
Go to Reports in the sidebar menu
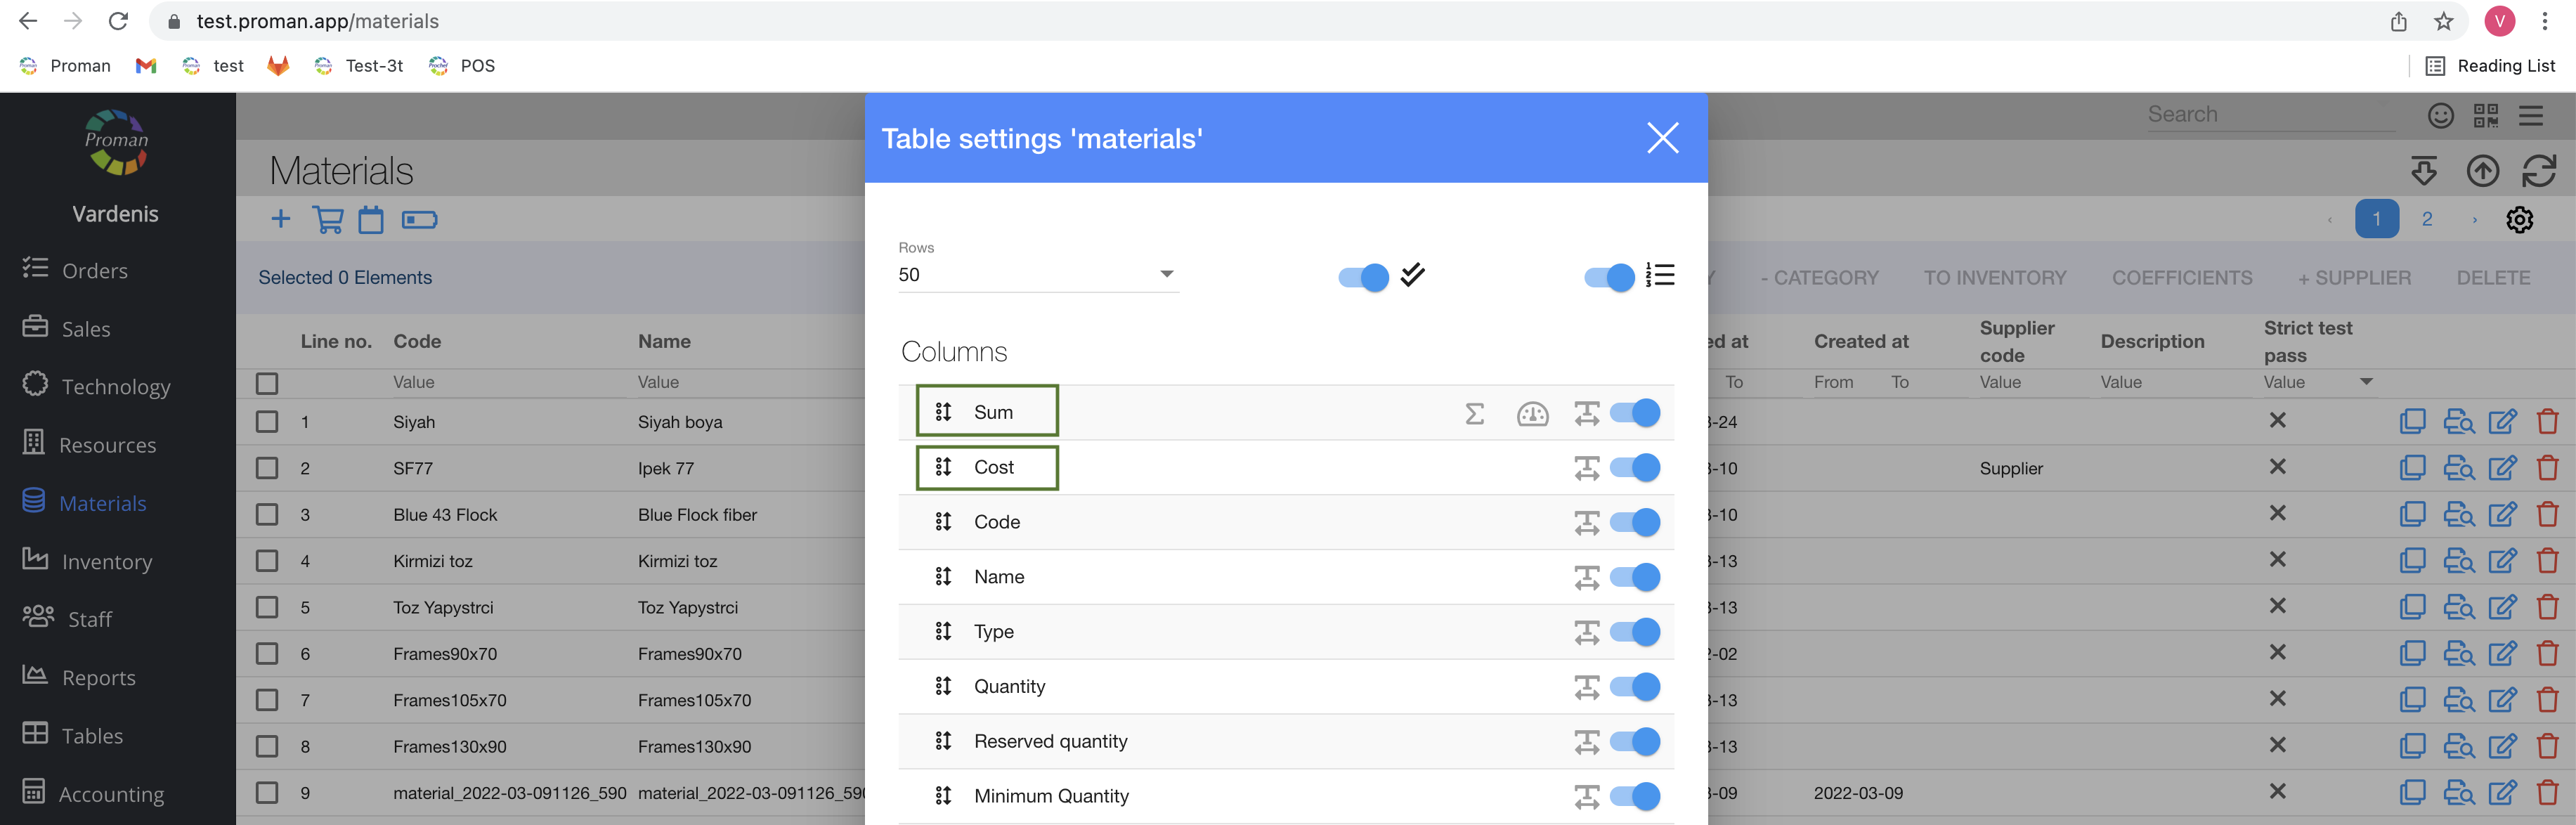pos(98,677)
